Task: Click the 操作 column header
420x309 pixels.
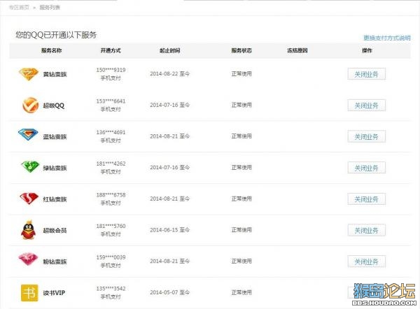Action: (367, 50)
